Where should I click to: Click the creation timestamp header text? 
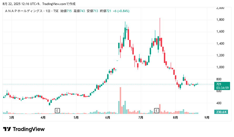click(39, 4)
